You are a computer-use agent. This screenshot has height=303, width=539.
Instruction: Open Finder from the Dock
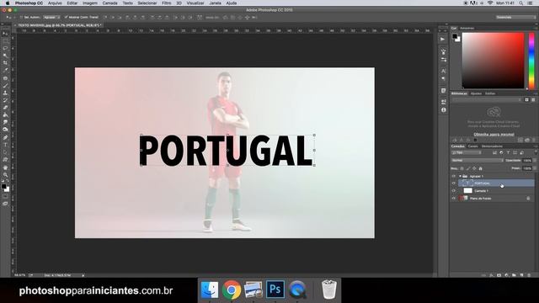click(x=210, y=290)
